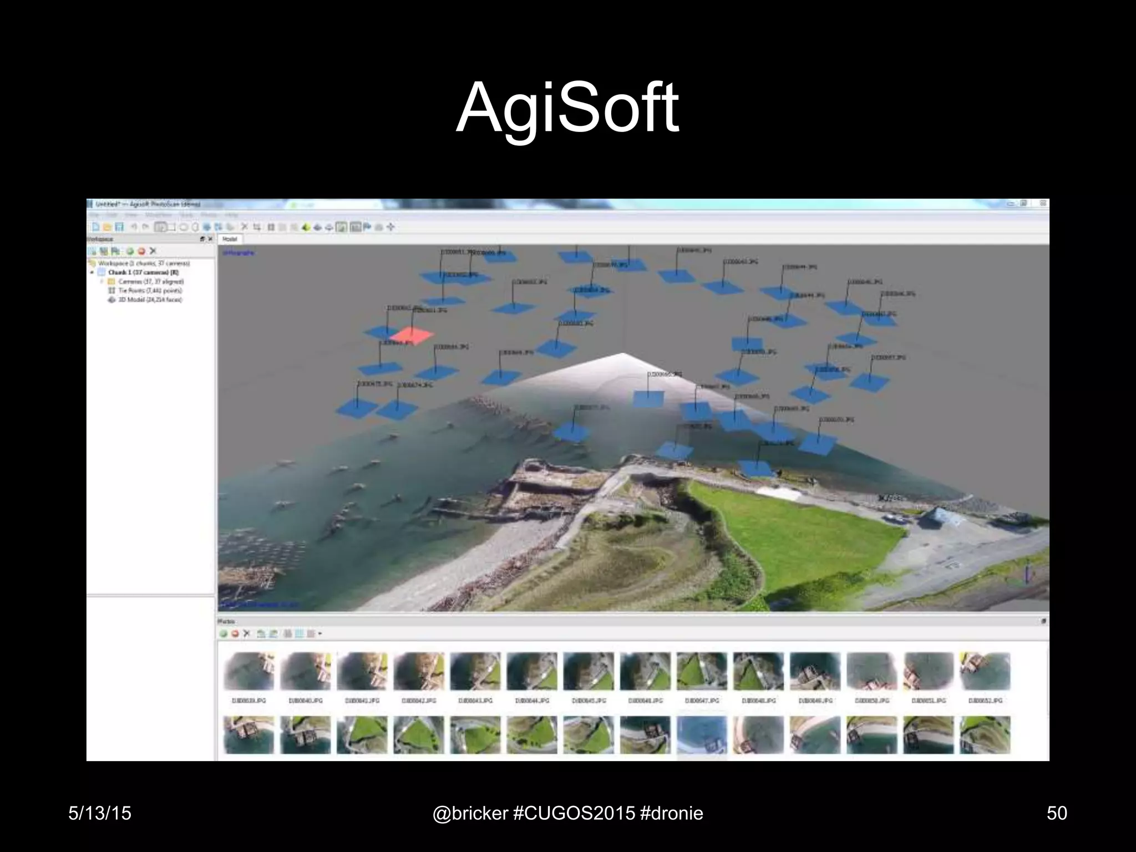1136x852 pixels.
Task: Expand the Cameras tree node
Action: tap(102, 281)
